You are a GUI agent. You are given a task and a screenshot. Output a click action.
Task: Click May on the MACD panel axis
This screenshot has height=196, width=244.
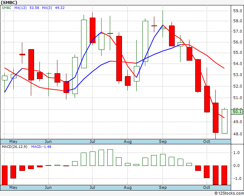(x=13, y=188)
